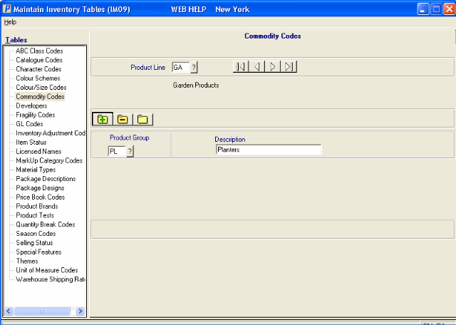The width and height of the screenshot is (456, 325).
Task: Select Colour Schemes table
Action: click(x=38, y=78)
